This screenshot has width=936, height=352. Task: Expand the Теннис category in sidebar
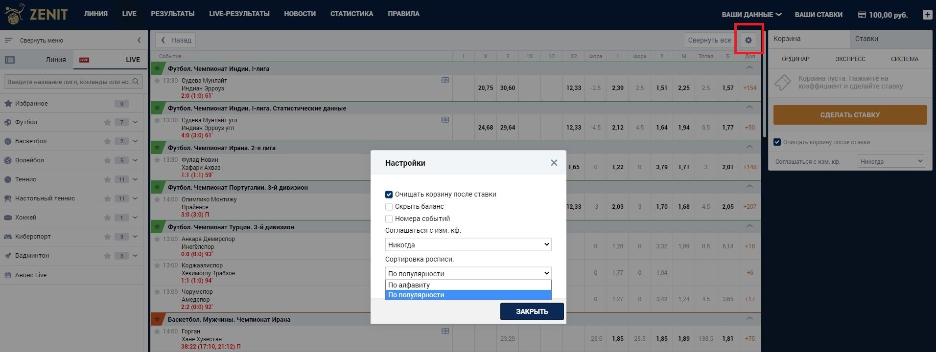[135, 179]
